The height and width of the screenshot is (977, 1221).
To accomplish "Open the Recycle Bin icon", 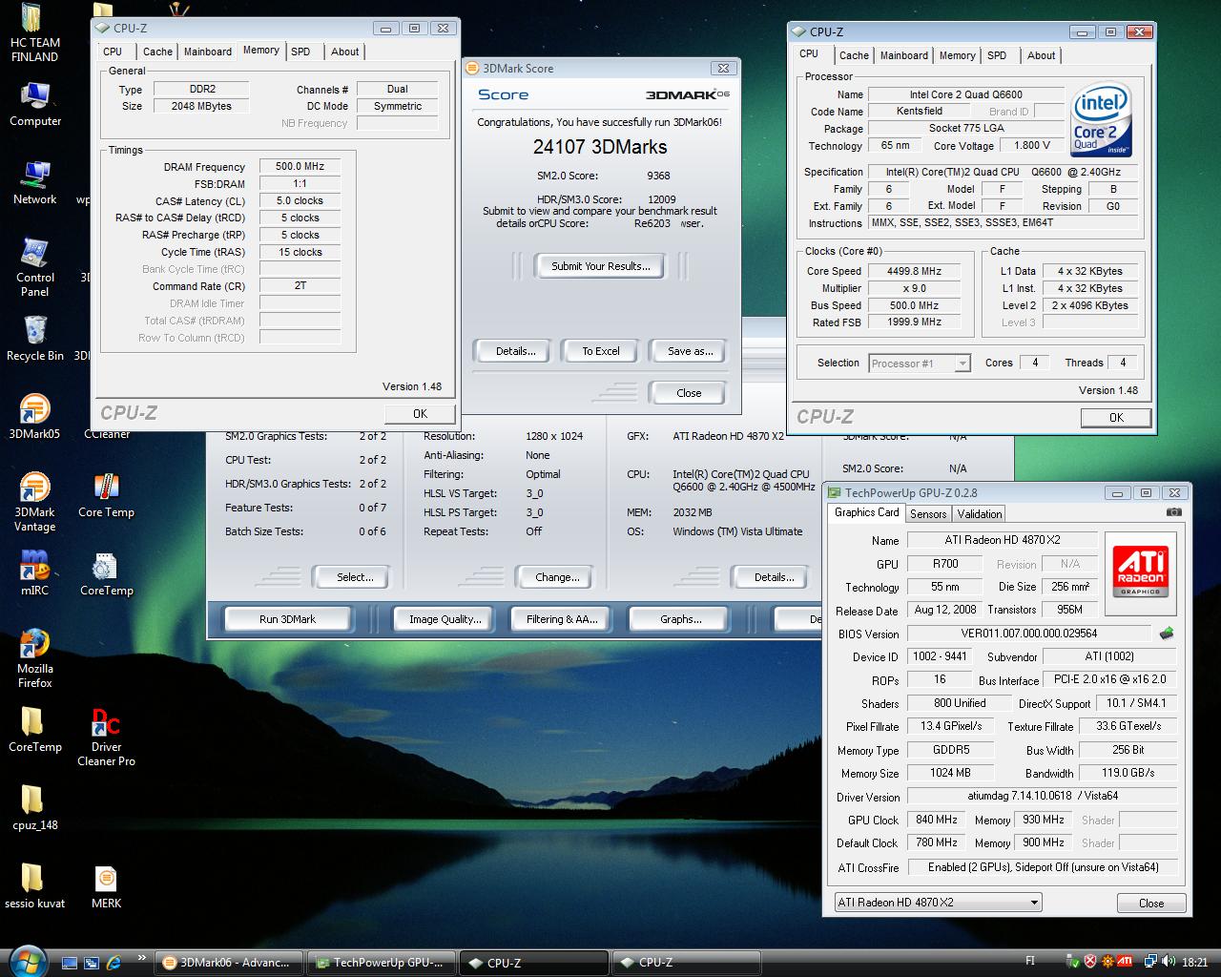I will pyautogui.click(x=34, y=332).
